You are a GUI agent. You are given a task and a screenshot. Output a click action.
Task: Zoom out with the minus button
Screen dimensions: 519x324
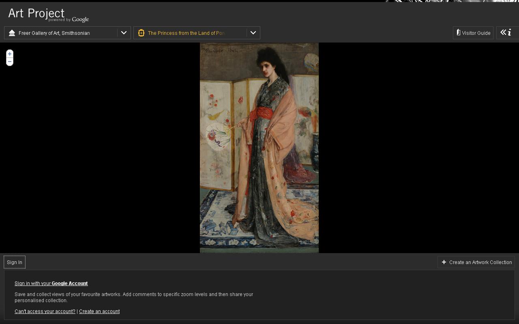(x=10, y=62)
